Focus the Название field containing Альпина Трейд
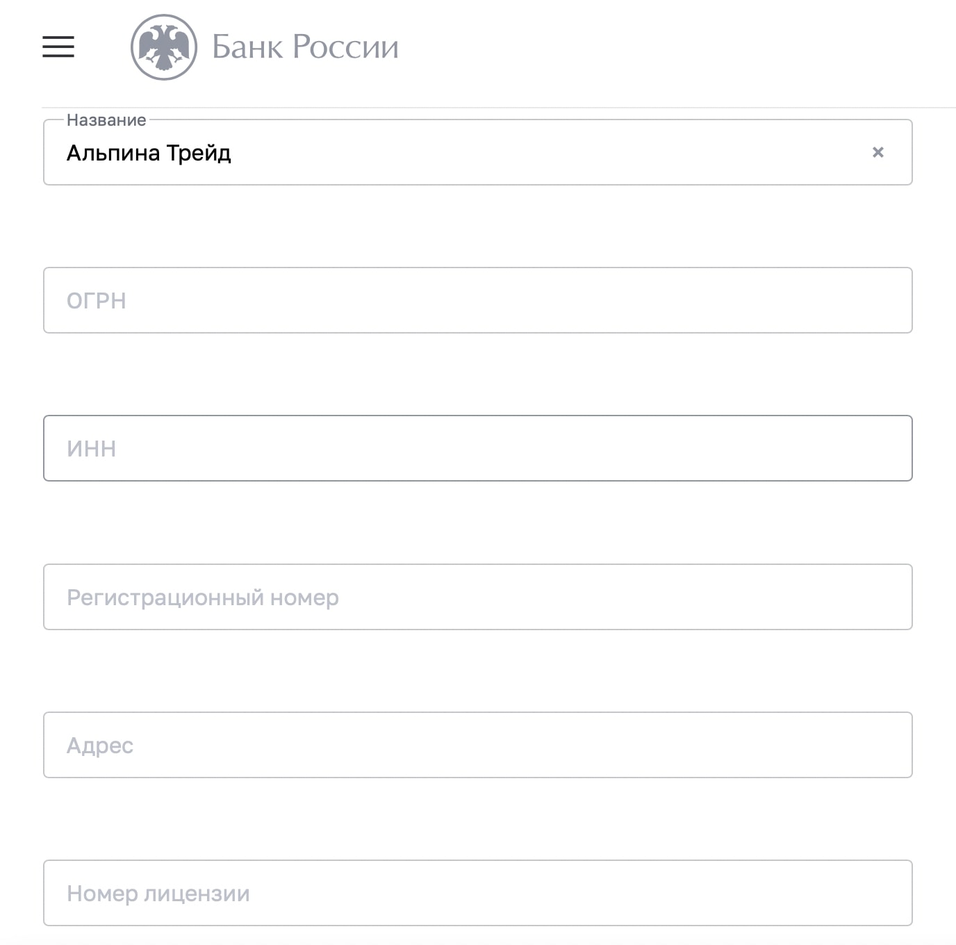Image resolution: width=956 pixels, height=945 pixels. point(478,152)
